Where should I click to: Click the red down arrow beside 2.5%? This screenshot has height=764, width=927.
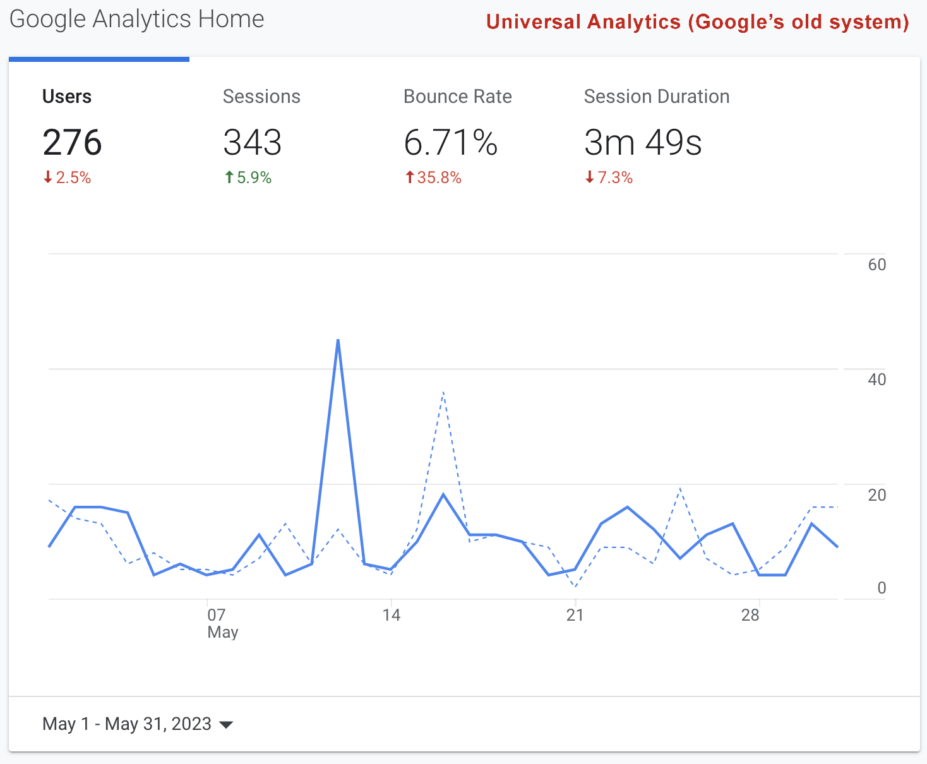pos(47,178)
